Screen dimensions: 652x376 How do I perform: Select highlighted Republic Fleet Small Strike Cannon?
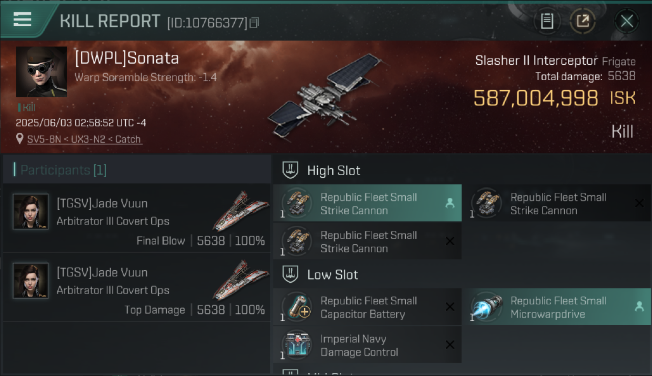tap(367, 203)
